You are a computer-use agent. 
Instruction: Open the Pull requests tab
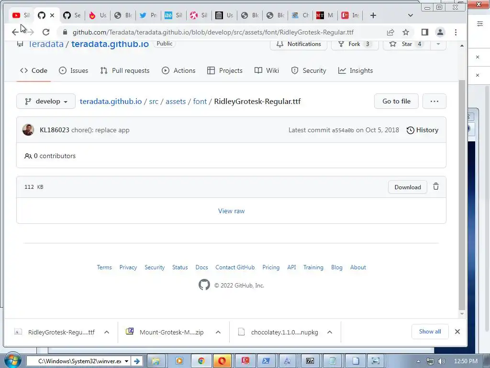[125, 71]
